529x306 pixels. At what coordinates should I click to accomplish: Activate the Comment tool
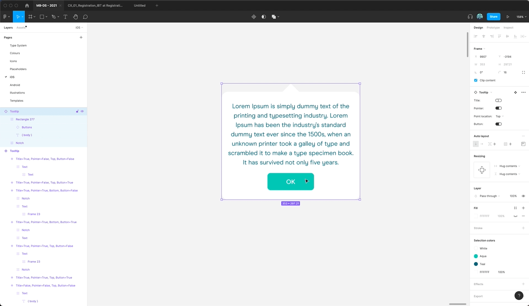pos(85,17)
